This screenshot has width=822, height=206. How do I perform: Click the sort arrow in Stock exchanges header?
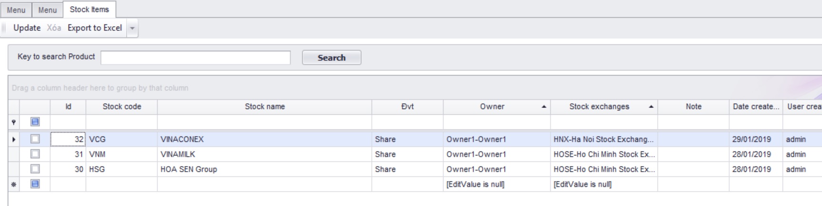tap(651, 107)
